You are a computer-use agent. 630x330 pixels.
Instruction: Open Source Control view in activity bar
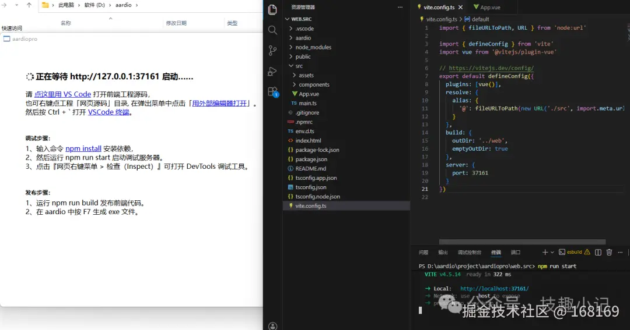[x=272, y=50]
